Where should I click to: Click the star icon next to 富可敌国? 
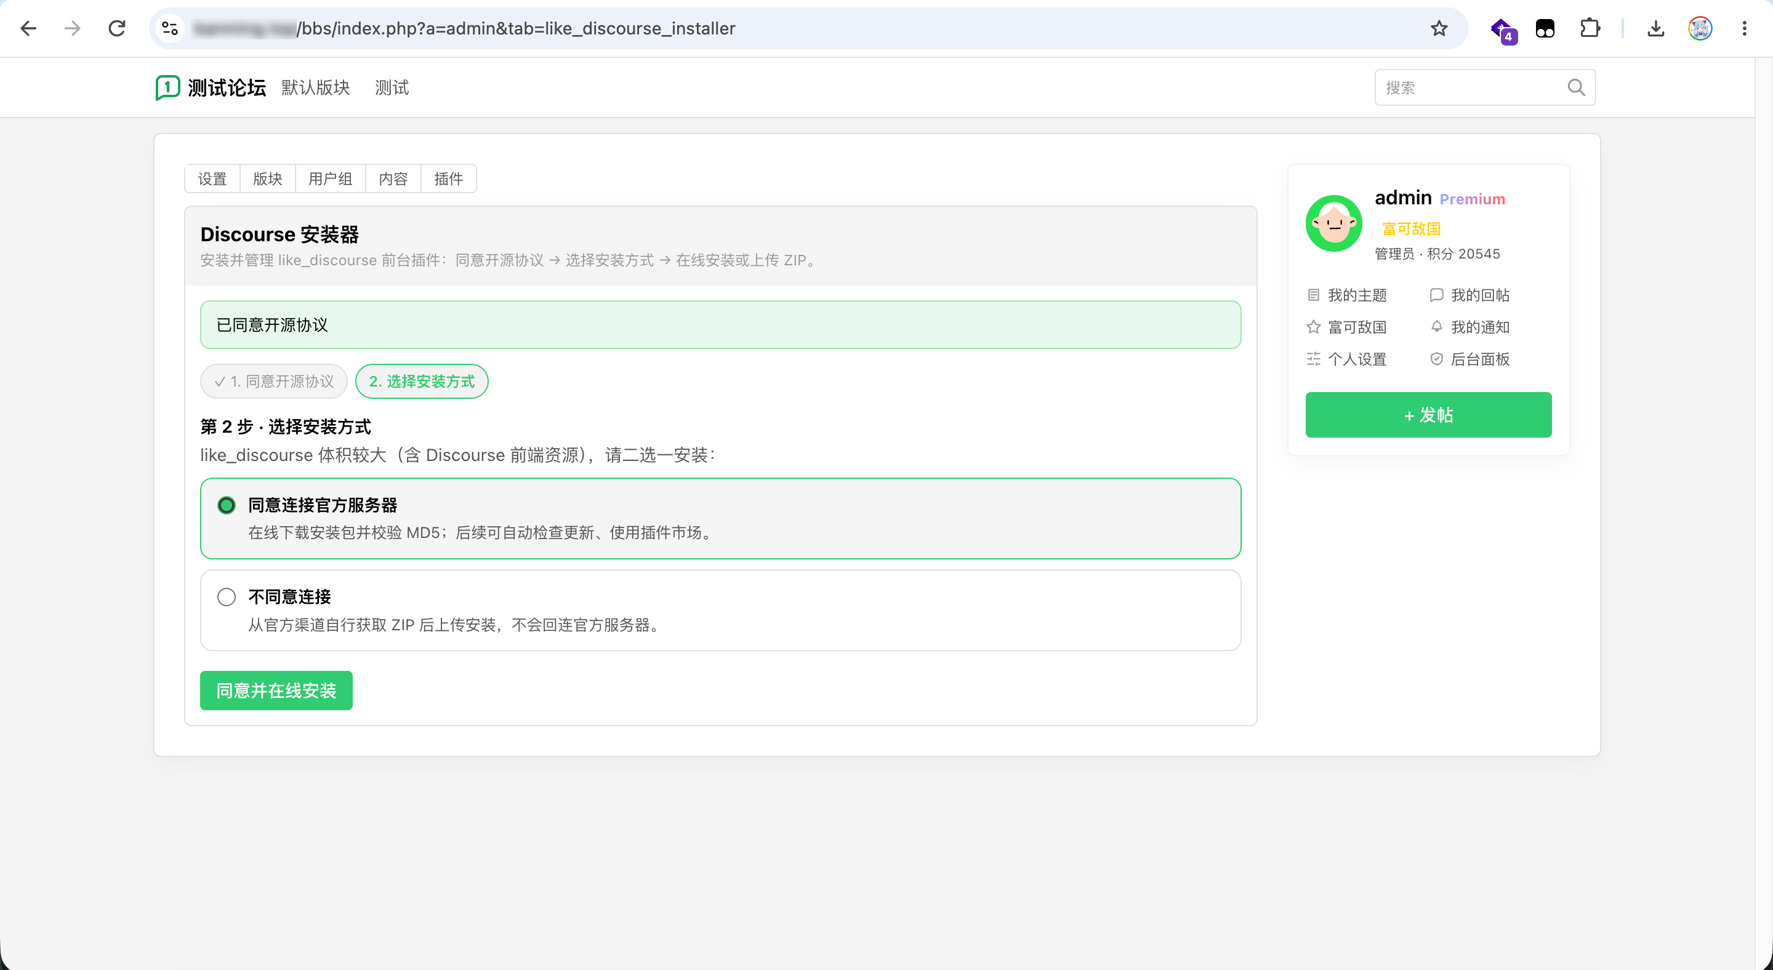pyautogui.click(x=1313, y=327)
